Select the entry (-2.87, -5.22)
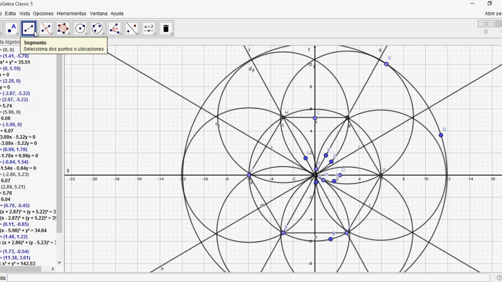 click(16, 93)
